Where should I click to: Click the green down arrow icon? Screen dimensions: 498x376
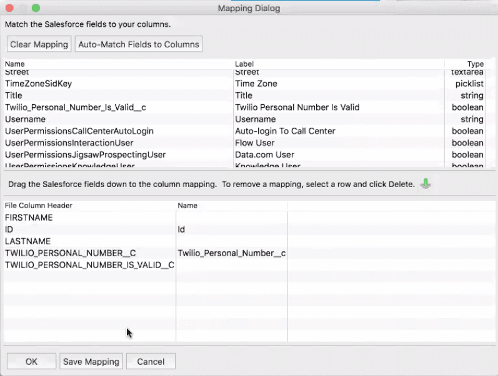(426, 184)
